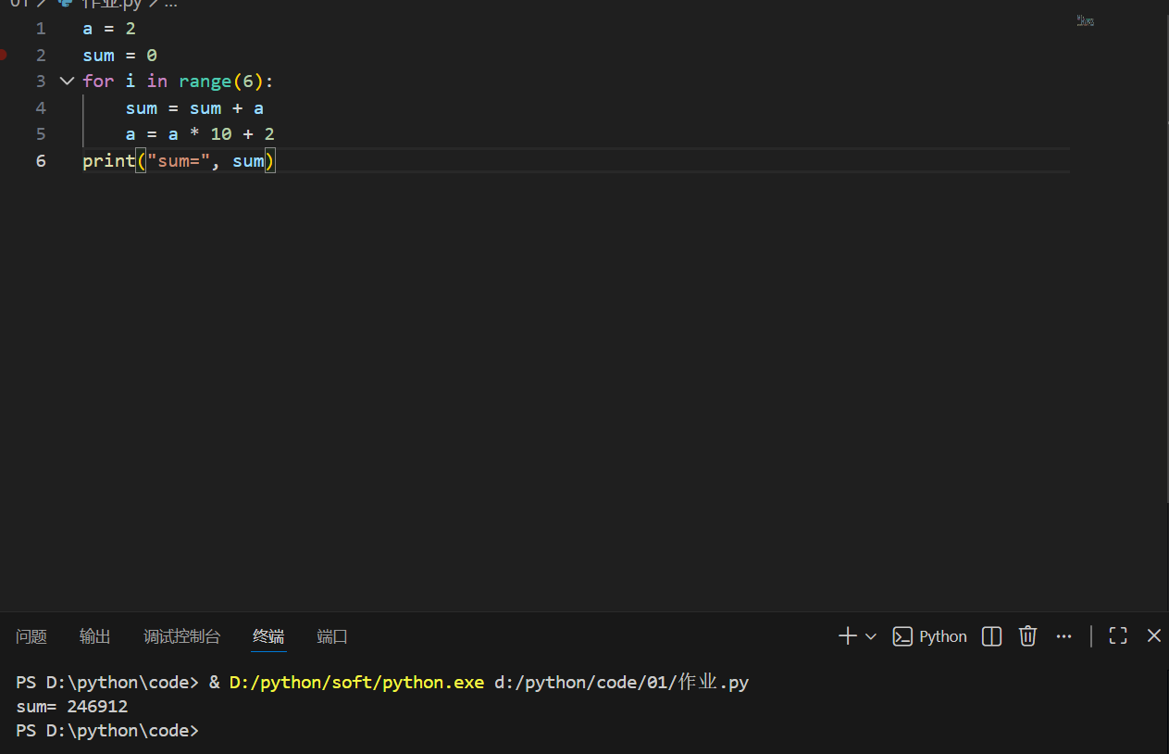Open the terminal profile dropdown chevron
This screenshot has height=754, width=1169.
point(869,636)
